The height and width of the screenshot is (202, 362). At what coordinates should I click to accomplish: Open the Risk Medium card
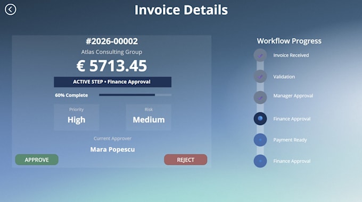[149, 117]
